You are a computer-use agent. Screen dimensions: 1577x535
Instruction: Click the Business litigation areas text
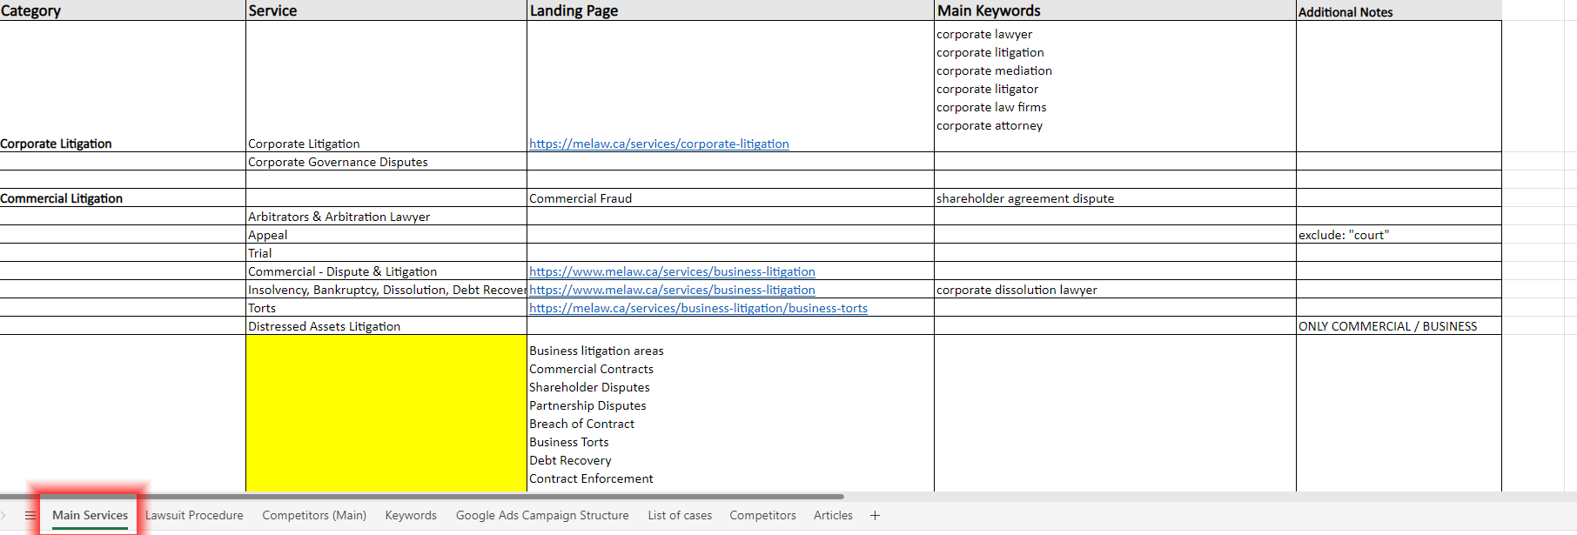[x=596, y=351]
